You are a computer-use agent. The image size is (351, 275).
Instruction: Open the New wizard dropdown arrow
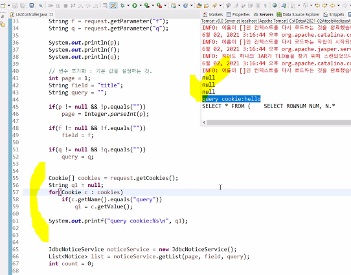coord(8,6)
